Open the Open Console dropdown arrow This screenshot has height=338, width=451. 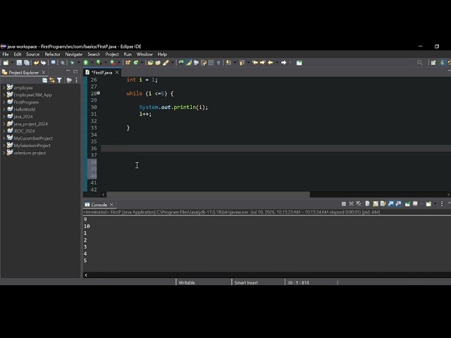click(435, 204)
